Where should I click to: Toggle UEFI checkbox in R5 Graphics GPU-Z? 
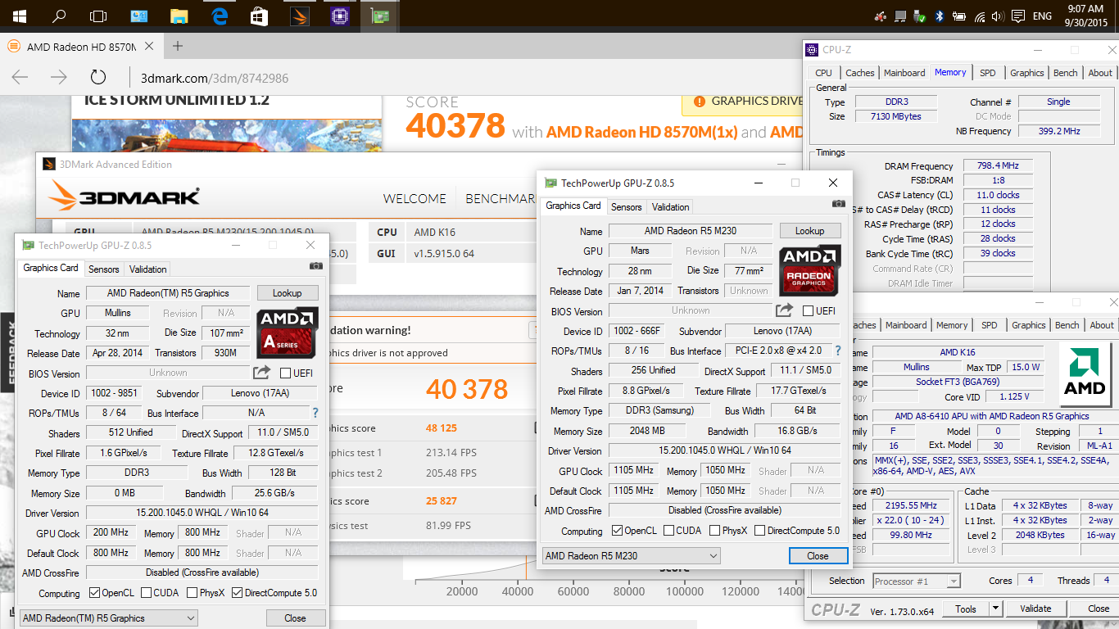[286, 373]
